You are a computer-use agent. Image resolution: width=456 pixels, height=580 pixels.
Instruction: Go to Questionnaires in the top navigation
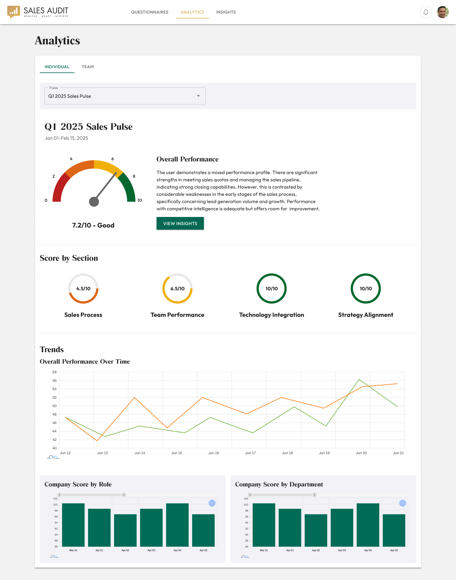150,12
